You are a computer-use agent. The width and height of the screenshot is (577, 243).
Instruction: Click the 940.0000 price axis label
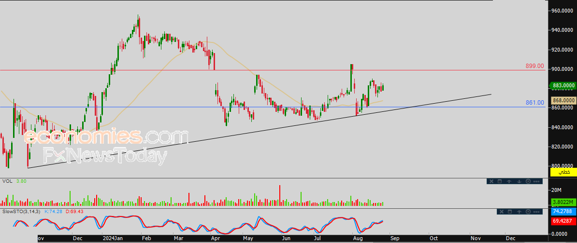pyautogui.click(x=563, y=30)
